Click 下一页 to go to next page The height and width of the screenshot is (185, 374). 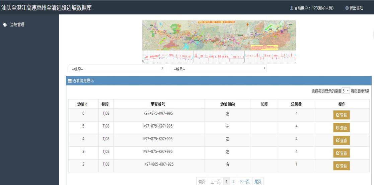pyautogui.click(x=244, y=182)
